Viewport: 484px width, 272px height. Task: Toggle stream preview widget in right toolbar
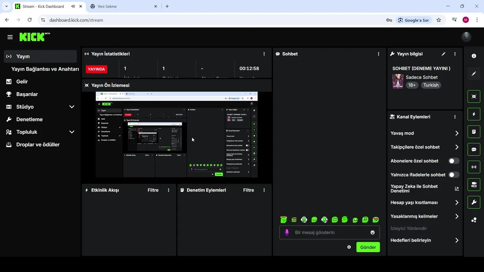click(474, 96)
